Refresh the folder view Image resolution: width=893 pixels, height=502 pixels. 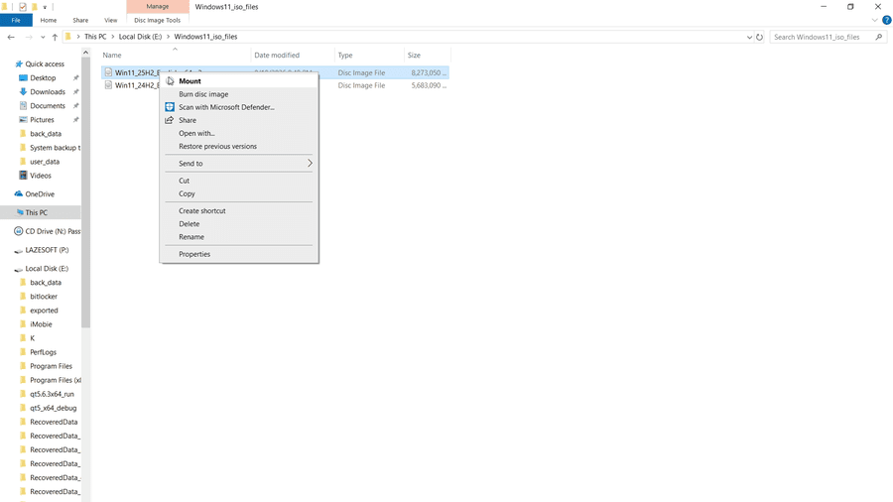[759, 37]
